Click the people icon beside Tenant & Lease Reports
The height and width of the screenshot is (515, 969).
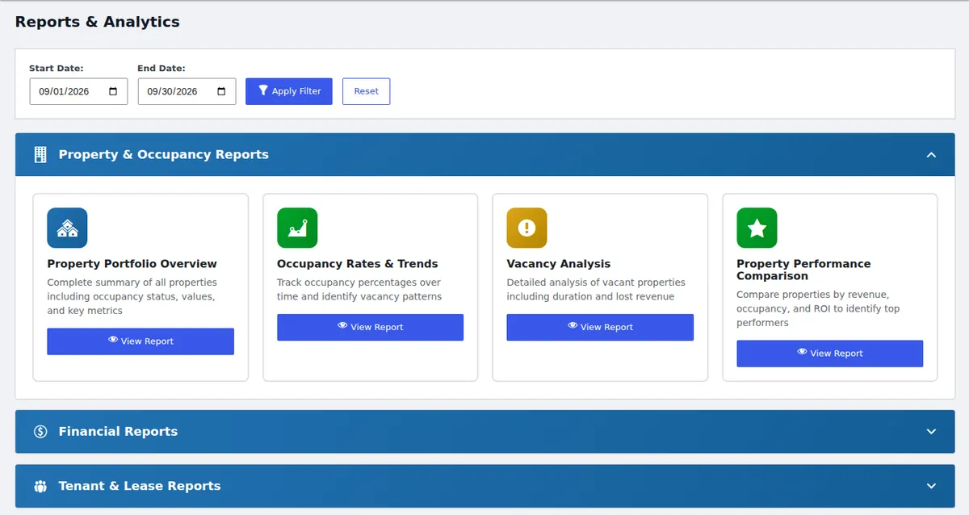(40, 486)
